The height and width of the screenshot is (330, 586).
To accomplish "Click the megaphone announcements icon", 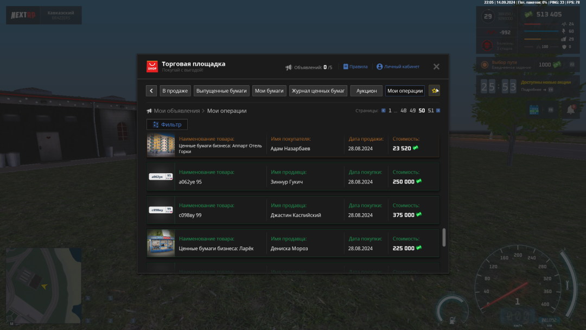I will (289, 67).
